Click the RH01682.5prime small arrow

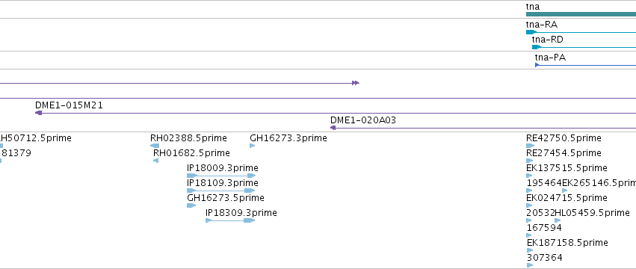155,161
